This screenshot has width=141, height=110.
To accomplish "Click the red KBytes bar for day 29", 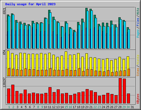I will coord(124,91).
